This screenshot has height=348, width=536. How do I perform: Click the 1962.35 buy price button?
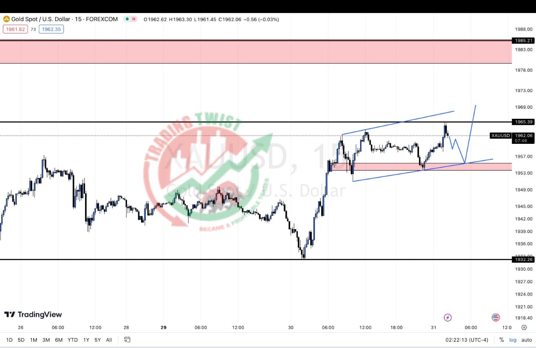51,29
